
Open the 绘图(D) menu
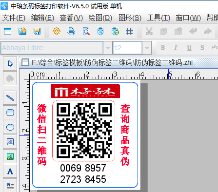click(100, 18)
